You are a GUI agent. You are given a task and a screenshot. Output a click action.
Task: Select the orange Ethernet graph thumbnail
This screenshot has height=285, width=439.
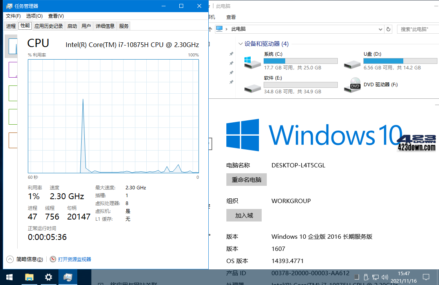pos(13,140)
